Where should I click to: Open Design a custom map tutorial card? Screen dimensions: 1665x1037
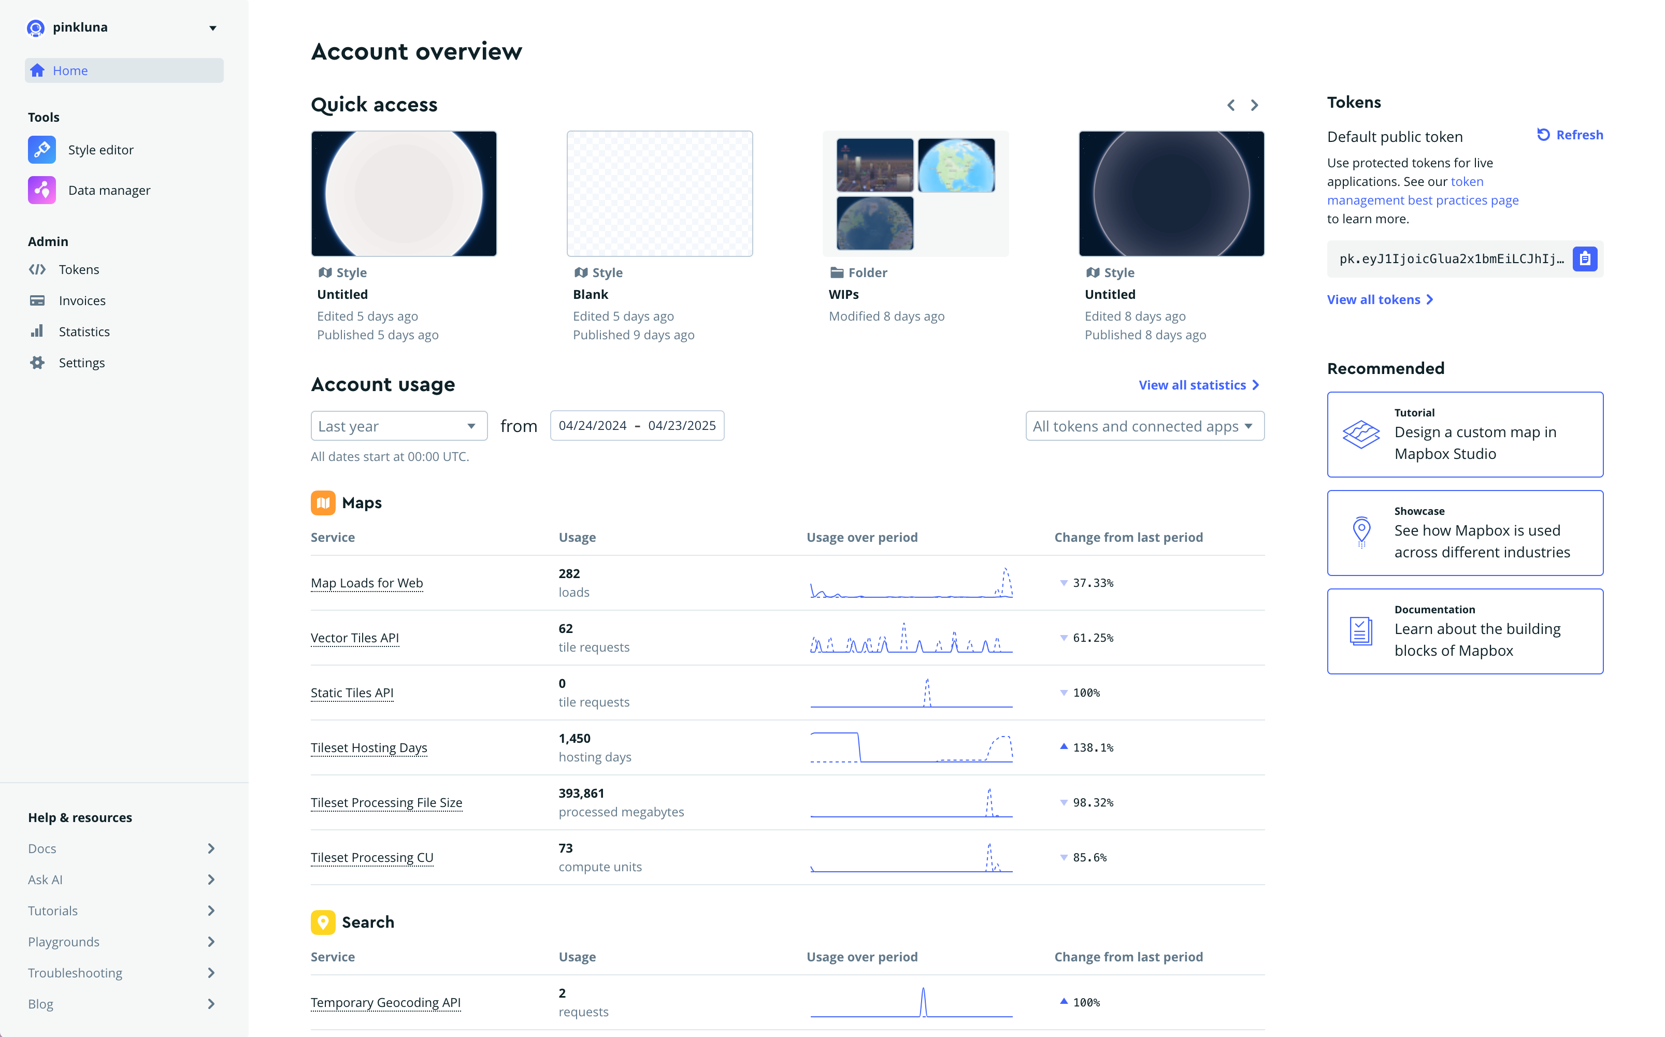(x=1465, y=434)
